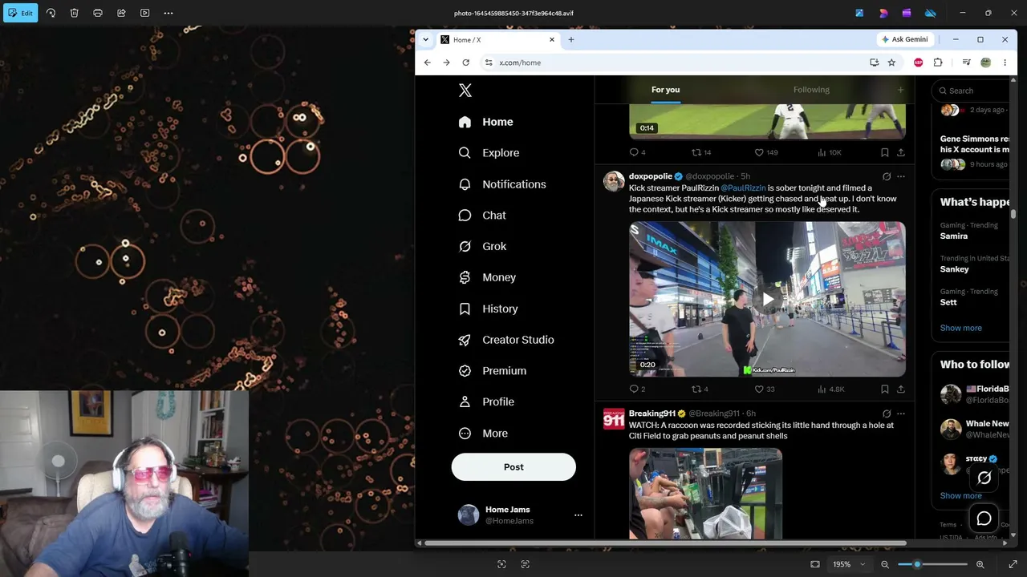Viewport: 1027px width, 577px height.
Task: Open Money in X sidebar
Action: (x=487, y=277)
